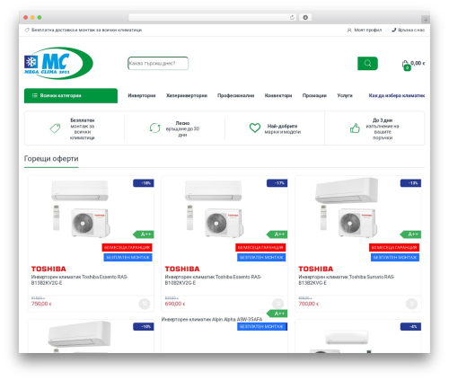Screen dimensions: 449x380
Task: Click red 60-month warranty badge on first card
Action: click(128, 247)
